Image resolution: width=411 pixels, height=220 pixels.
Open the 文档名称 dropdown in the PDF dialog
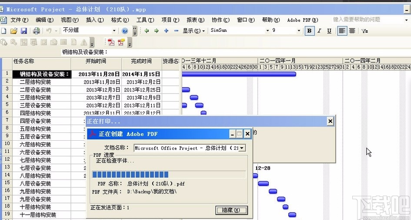pos(242,148)
